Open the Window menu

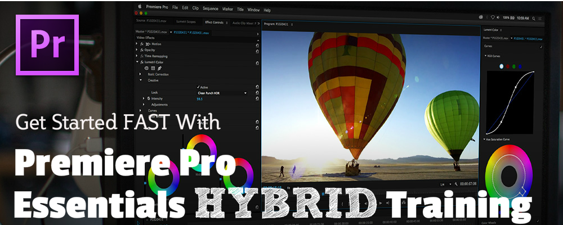point(253,10)
